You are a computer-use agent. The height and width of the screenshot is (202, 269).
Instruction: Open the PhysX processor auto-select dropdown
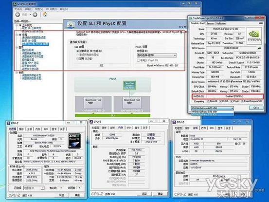157,55
